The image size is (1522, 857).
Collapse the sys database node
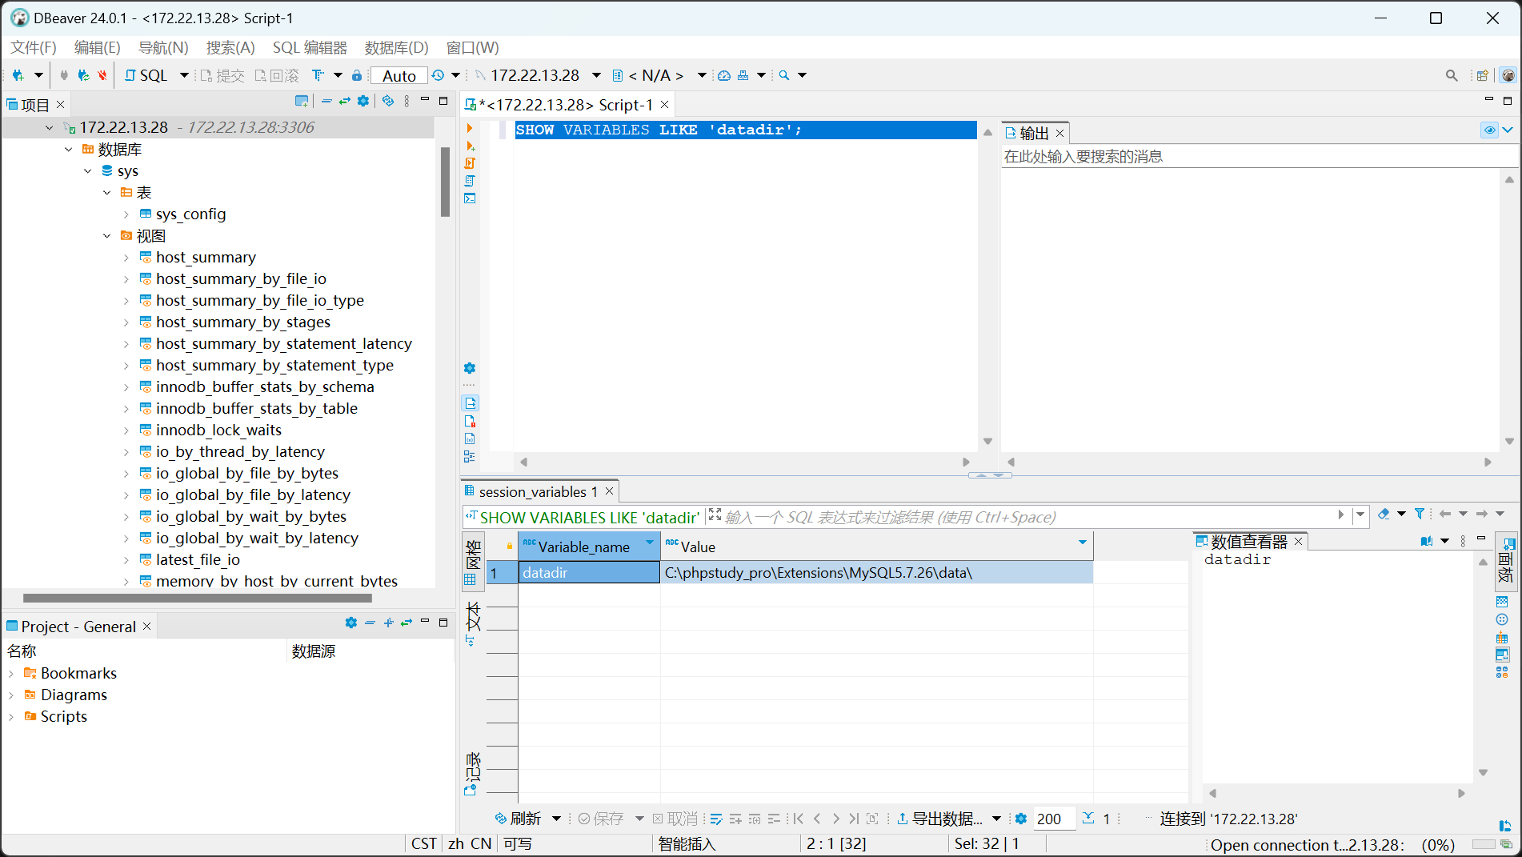click(x=87, y=170)
